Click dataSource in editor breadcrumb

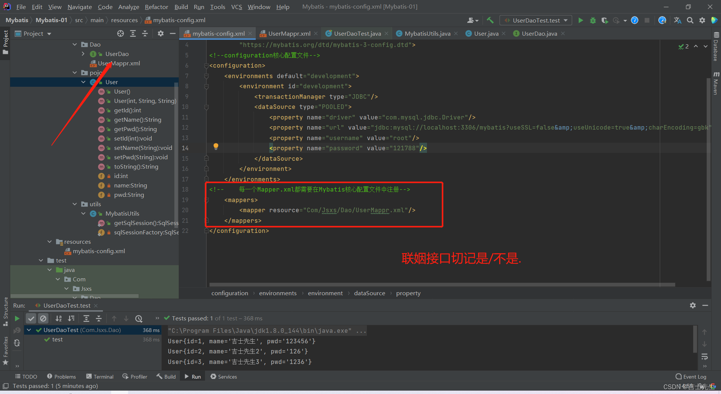(x=370, y=293)
